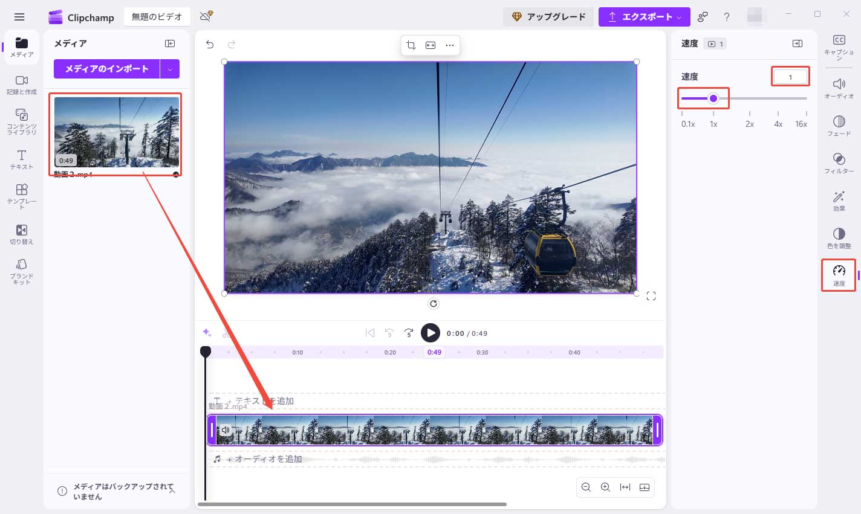This screenshot has width=861, height=514.
Task: Switch to the 記録と作成 section
Action: click(21, 85)
